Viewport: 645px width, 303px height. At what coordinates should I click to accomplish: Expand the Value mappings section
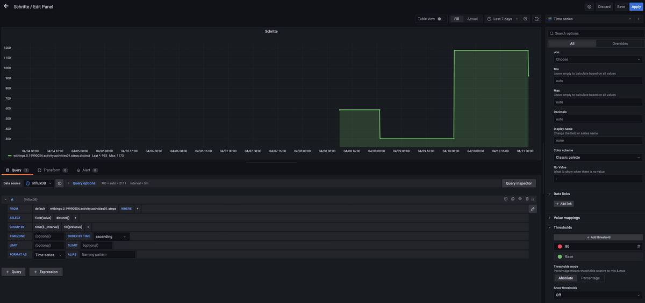point(567,218)
